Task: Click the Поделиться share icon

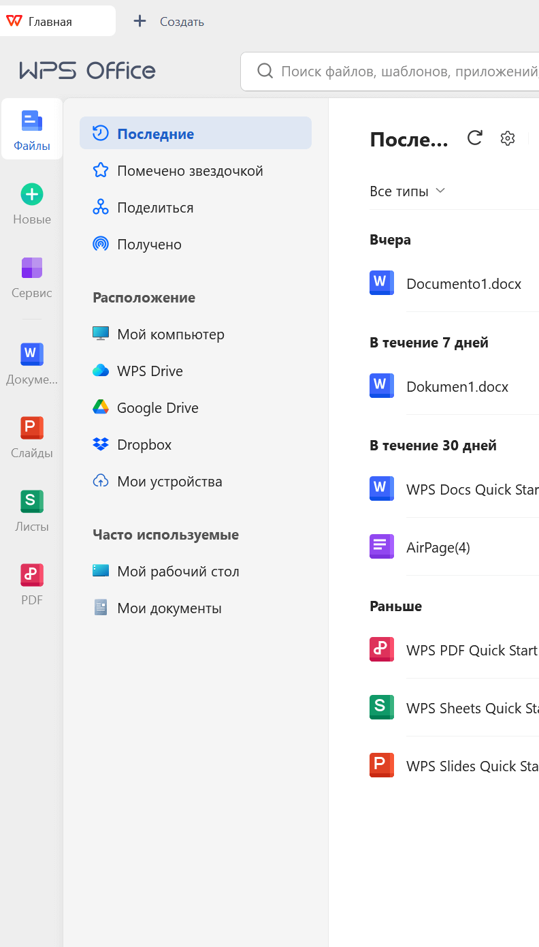Action: pos(101,207)
